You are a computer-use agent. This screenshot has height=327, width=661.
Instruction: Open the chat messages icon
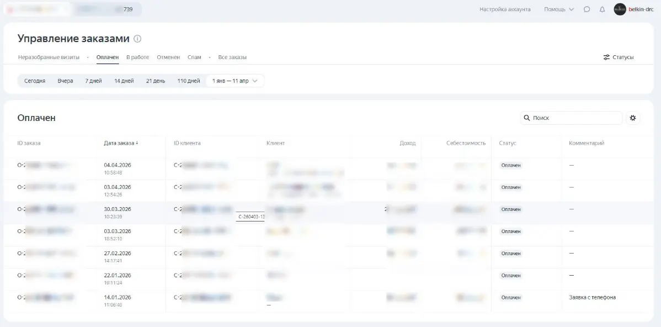tap(587, 9)
